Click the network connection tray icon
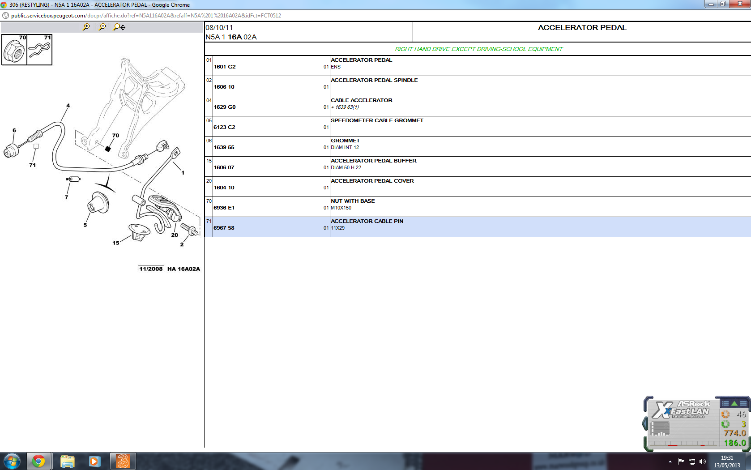The width and height of the screenshot is (751, 470). (x=692, y=461)
